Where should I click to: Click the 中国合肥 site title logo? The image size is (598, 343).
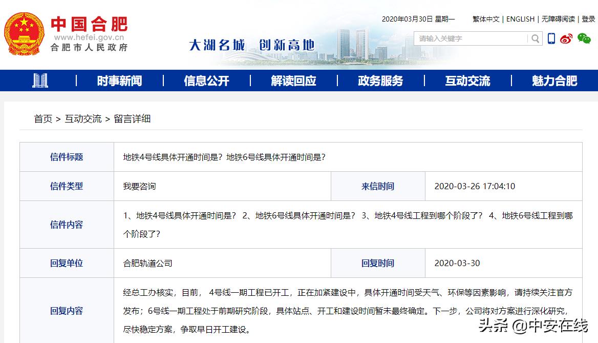tap(89, 24)
